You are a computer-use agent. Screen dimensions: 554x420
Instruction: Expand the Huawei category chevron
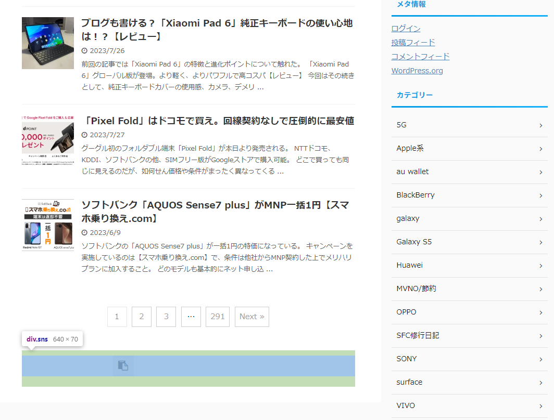(x=540, y=265)
